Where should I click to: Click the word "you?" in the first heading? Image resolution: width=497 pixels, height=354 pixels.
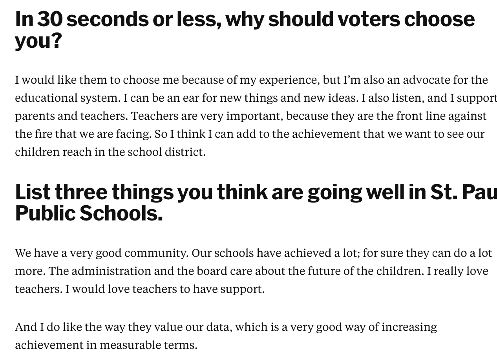[x=38, y=40]
